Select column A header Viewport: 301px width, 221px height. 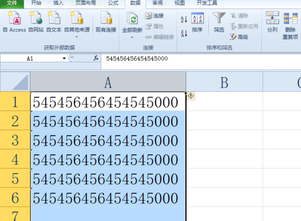coord(108,82)
